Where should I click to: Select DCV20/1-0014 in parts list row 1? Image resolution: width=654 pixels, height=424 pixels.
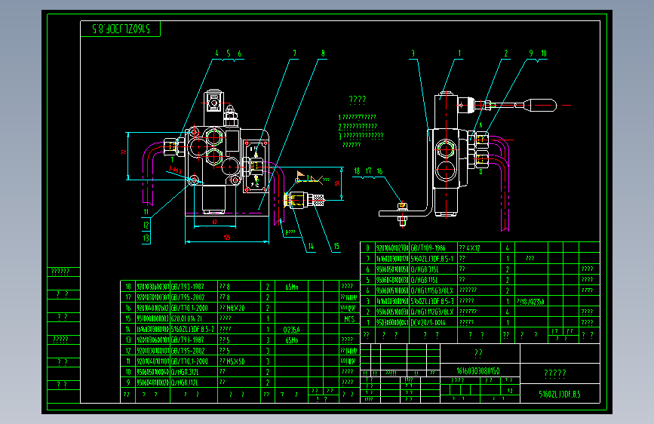click(x=428, y=322)
